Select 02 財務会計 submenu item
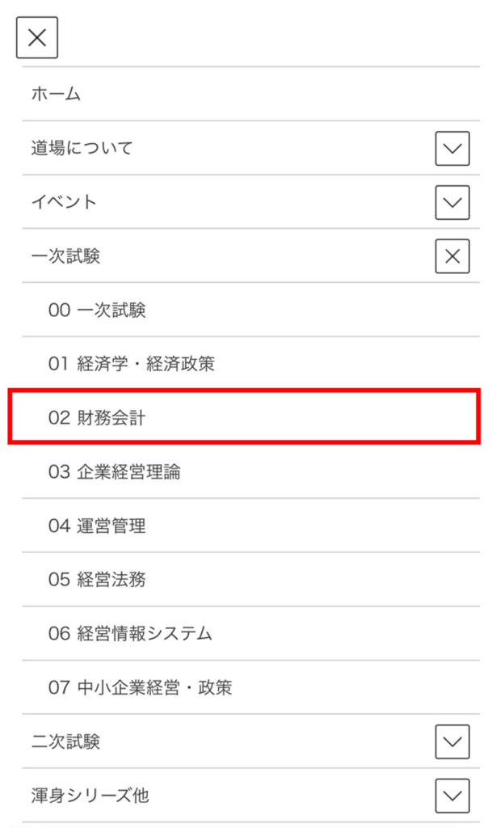The height and width of the screenshot is (828, 492). tap(97, 418)
